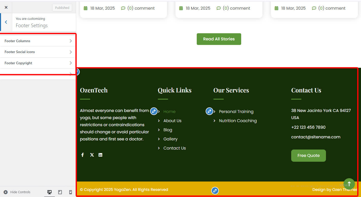Viewport: 361px width, 197px height.
Task: Expand the Footer Columns section
Action: click(x=38, y=41)
